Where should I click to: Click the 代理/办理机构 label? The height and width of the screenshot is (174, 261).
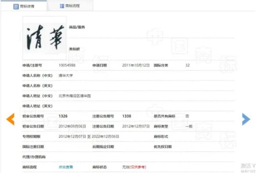34,157
